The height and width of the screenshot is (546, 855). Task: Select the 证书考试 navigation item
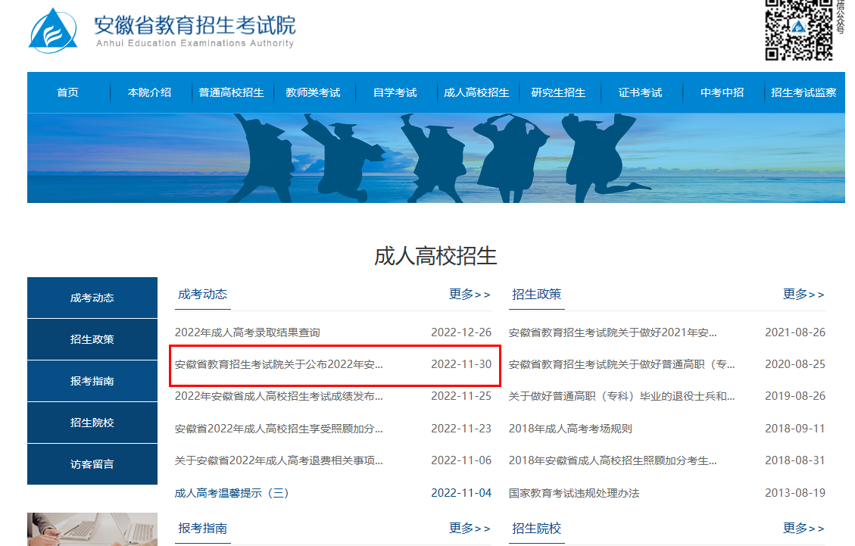[641, 92]
